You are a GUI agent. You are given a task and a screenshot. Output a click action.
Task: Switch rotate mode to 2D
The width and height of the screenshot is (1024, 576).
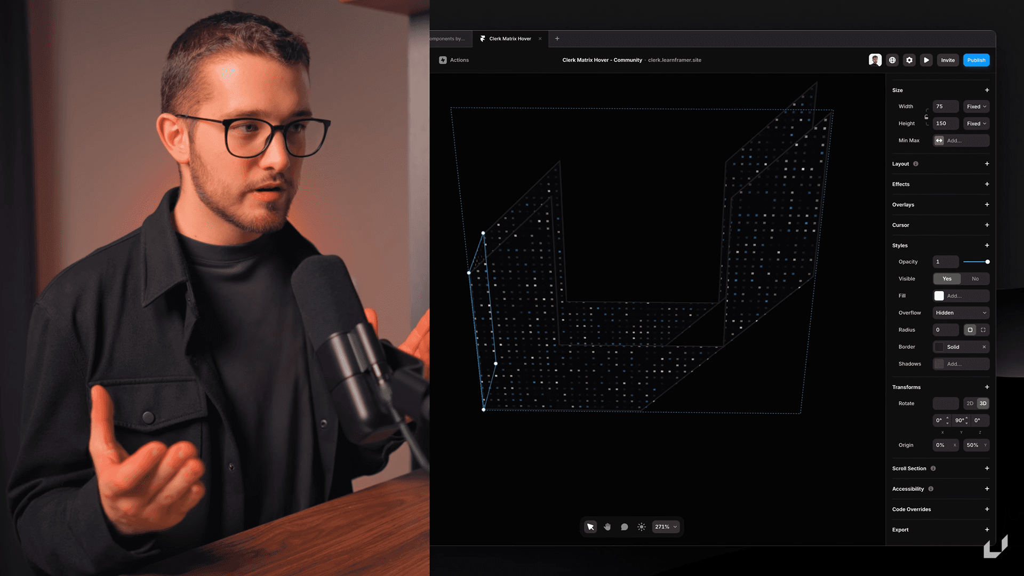pyautogui.click(x=970, y=404)
